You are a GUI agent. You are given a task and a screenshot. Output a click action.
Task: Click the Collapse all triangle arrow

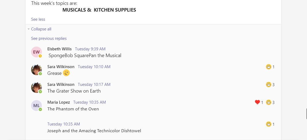coord(29,29)
